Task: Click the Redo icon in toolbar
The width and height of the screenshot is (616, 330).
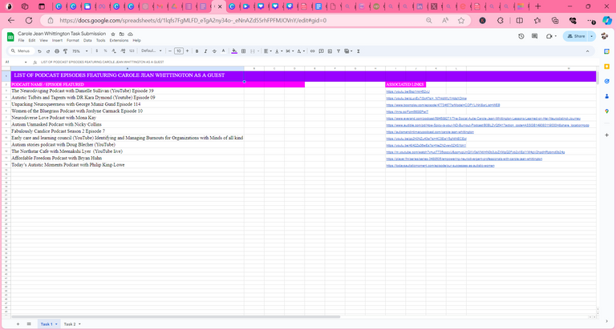Action: [48, 51]
